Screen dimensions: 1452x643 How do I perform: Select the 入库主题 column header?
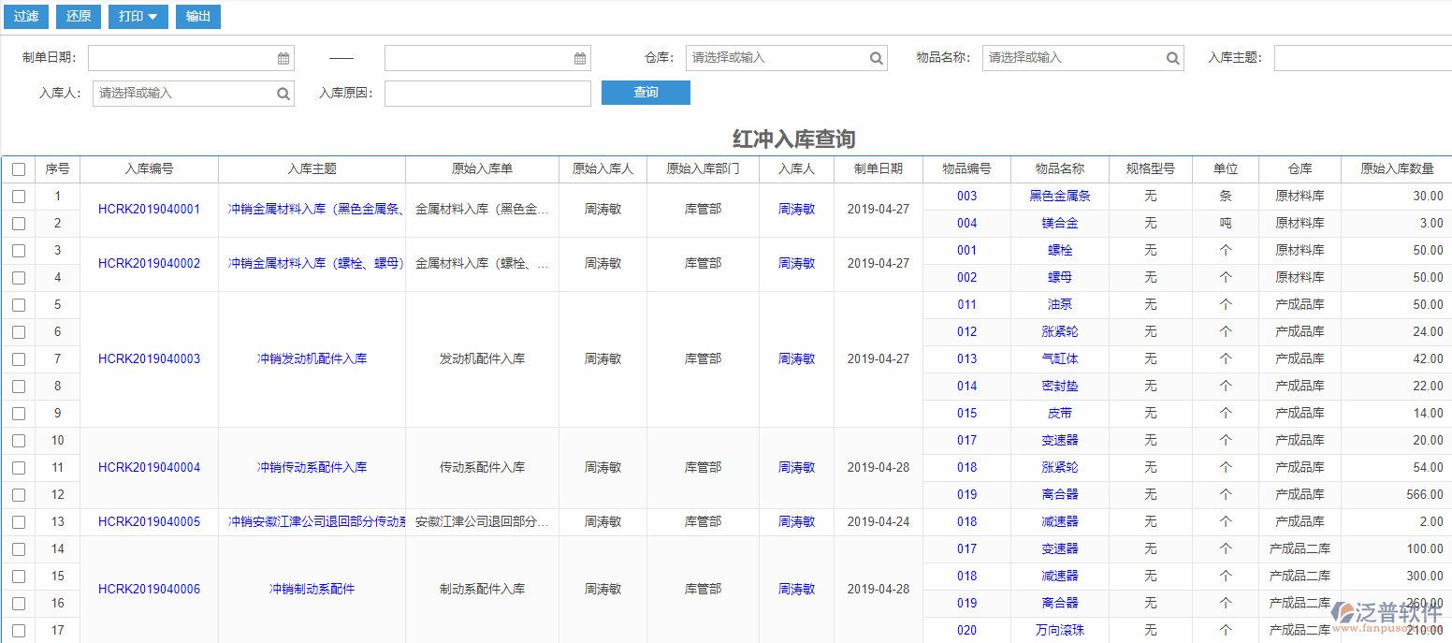click(x=312, y=168)
